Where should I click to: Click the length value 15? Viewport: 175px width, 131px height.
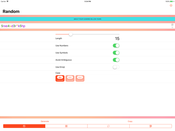pyautogui.click(x=117, y=39)
